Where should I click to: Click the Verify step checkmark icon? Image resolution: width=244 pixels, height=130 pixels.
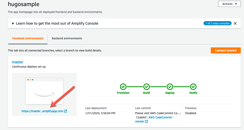[193, 87]
